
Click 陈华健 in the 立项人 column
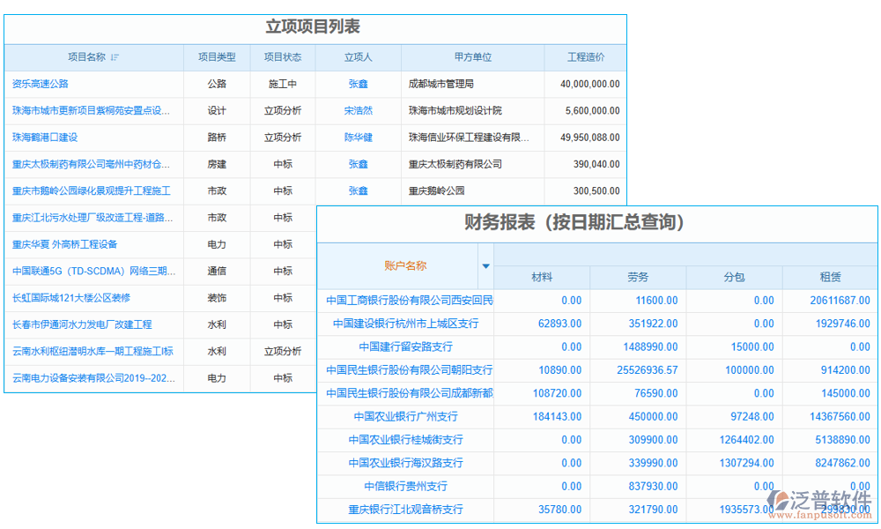357,138
